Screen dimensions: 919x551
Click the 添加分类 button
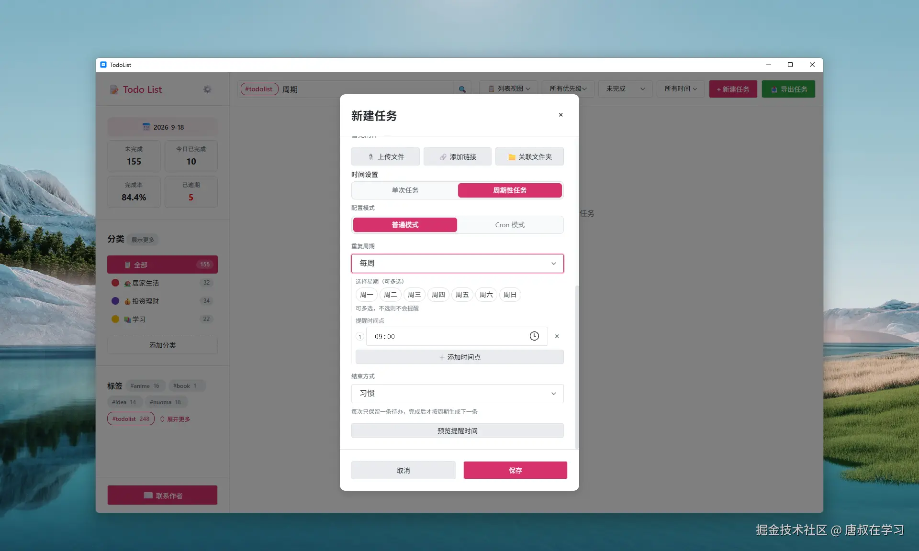pyautogui.click(x=162, y=345)
